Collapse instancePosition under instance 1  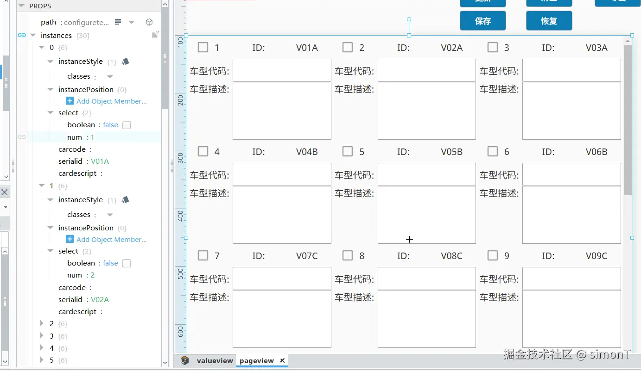coord(51,228)
